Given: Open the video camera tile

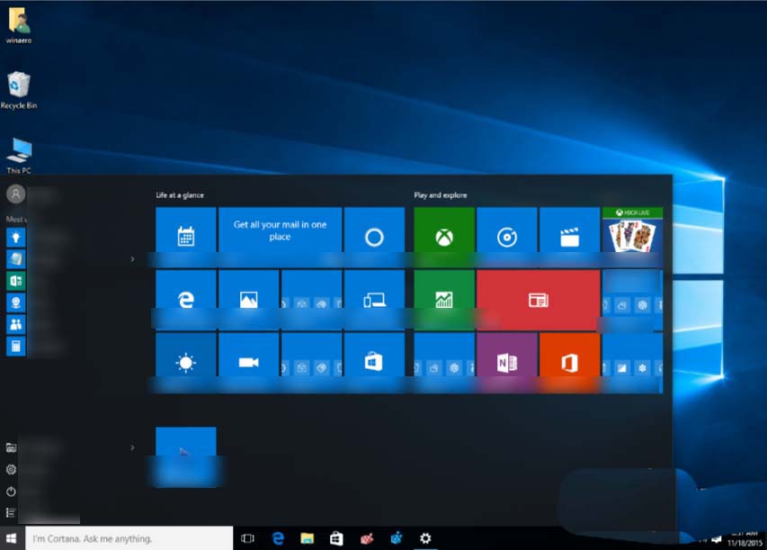Looking at the screenshot, I should point(248,363).
